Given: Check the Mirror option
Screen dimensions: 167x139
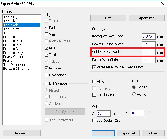Looking at the screenshot, I should [94, 82].
